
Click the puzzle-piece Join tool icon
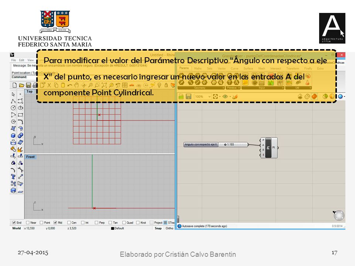click(x=13, y=149)
